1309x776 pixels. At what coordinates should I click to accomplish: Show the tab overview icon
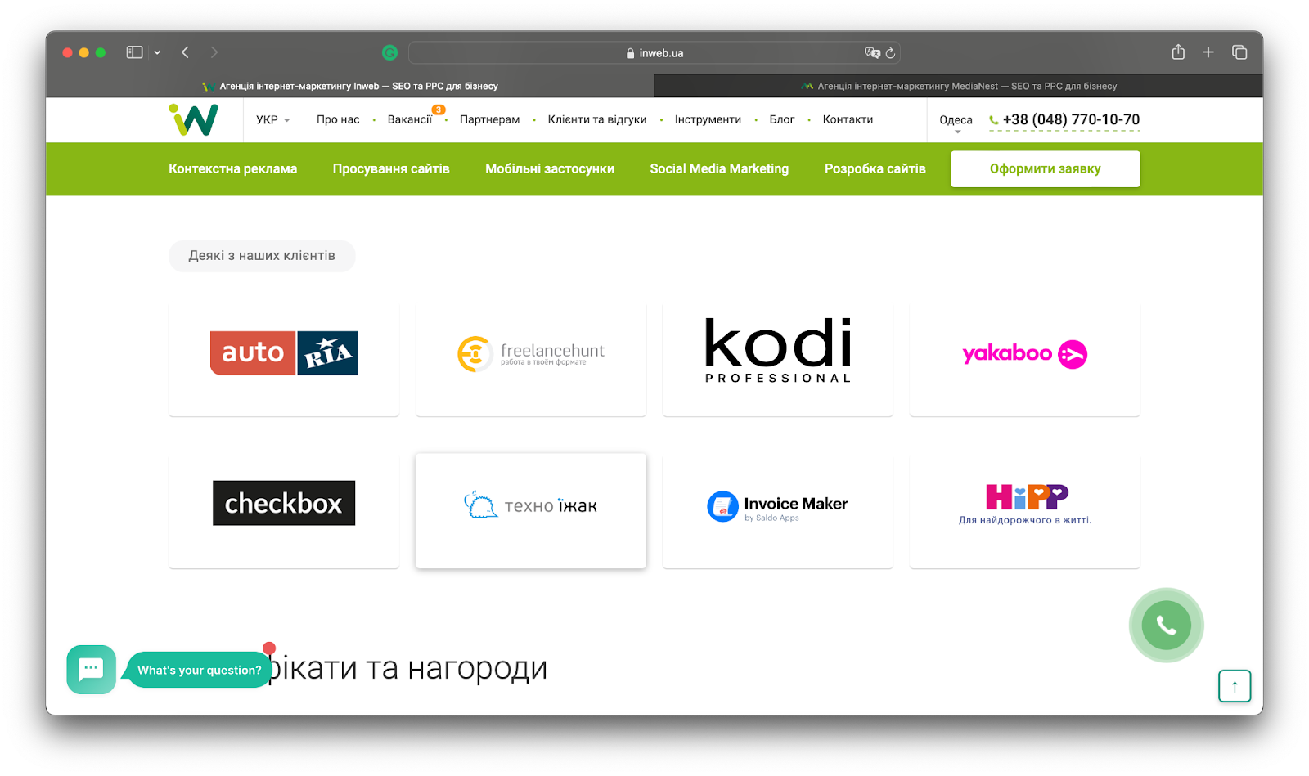1239,52
